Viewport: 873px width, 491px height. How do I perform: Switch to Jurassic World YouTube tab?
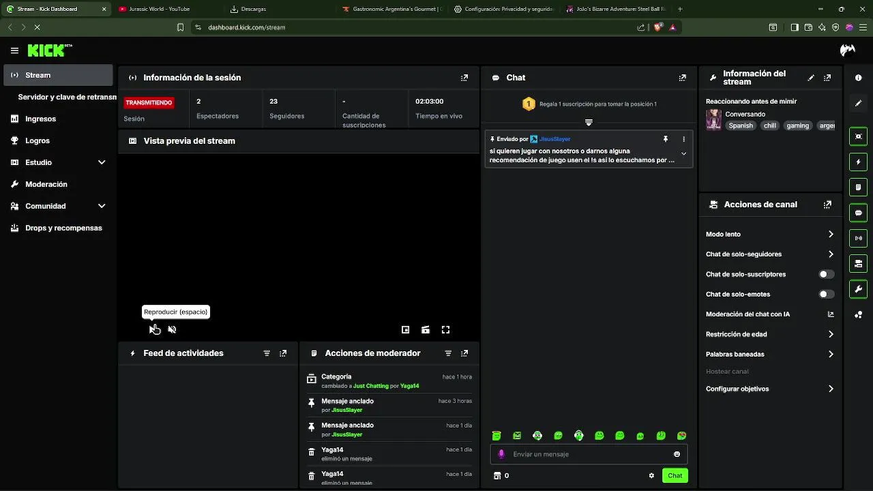167,9
